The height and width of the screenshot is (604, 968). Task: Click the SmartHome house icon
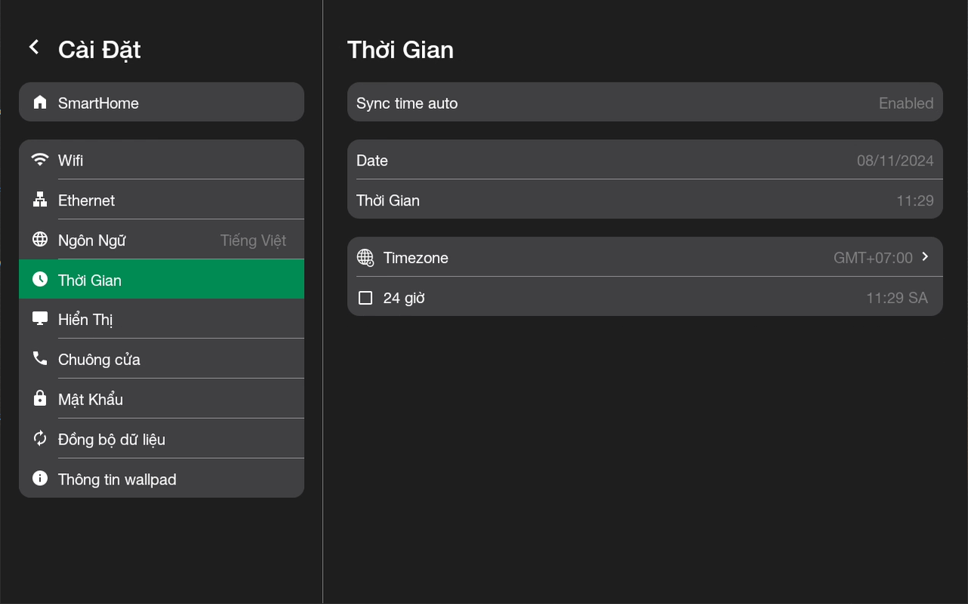[x=40, y=103]
